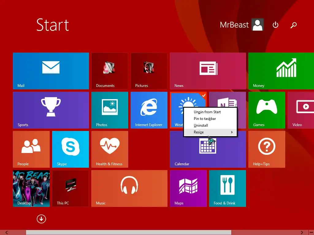
Task: Open the Documents tile
Action: 110,71
